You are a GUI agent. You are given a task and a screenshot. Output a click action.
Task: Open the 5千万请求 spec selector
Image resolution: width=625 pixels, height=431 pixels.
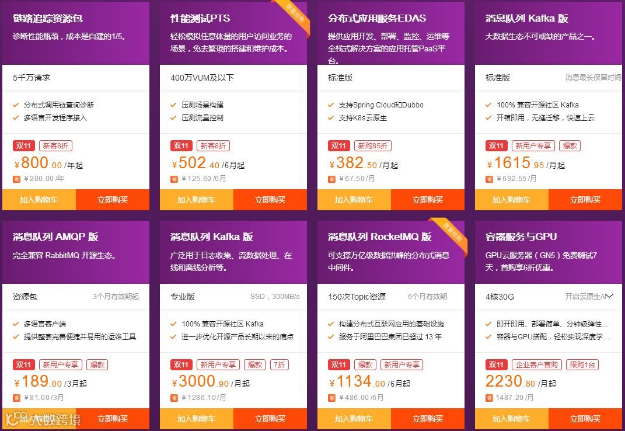coord(76,78)
